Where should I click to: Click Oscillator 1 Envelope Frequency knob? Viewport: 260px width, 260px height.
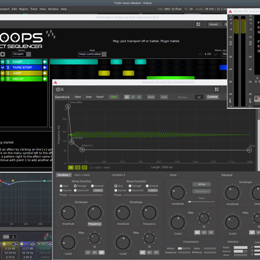[x=95, y=213]
